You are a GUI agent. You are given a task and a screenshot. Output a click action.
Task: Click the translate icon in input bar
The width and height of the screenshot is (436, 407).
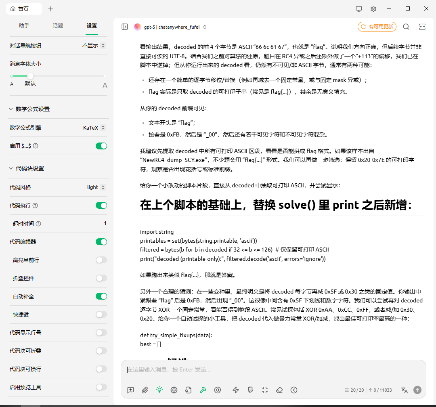pyautogui.click(x=404, y=390)
